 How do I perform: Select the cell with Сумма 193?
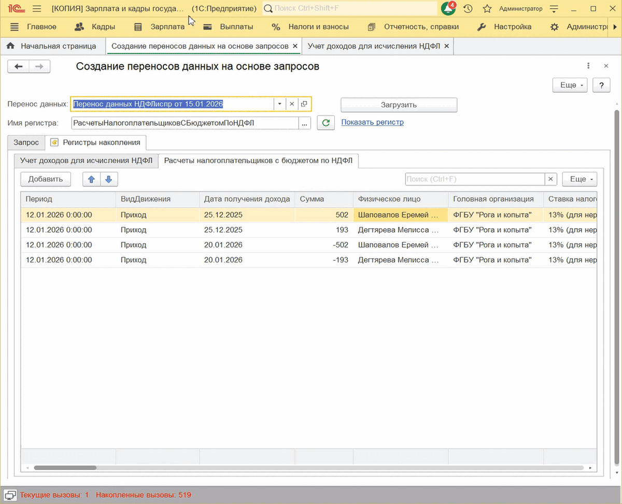pyautogui.click(x=324, y=230)
